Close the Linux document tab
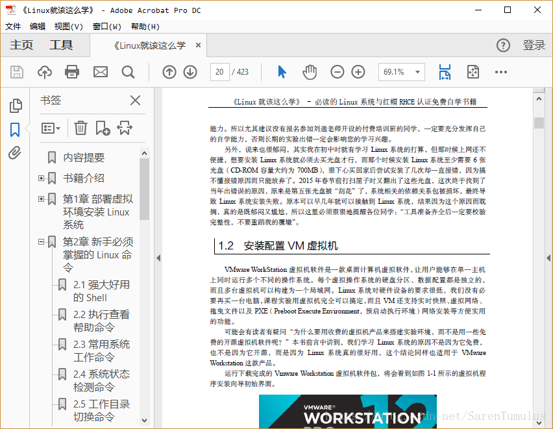553x429 pixels. (198, 45)
